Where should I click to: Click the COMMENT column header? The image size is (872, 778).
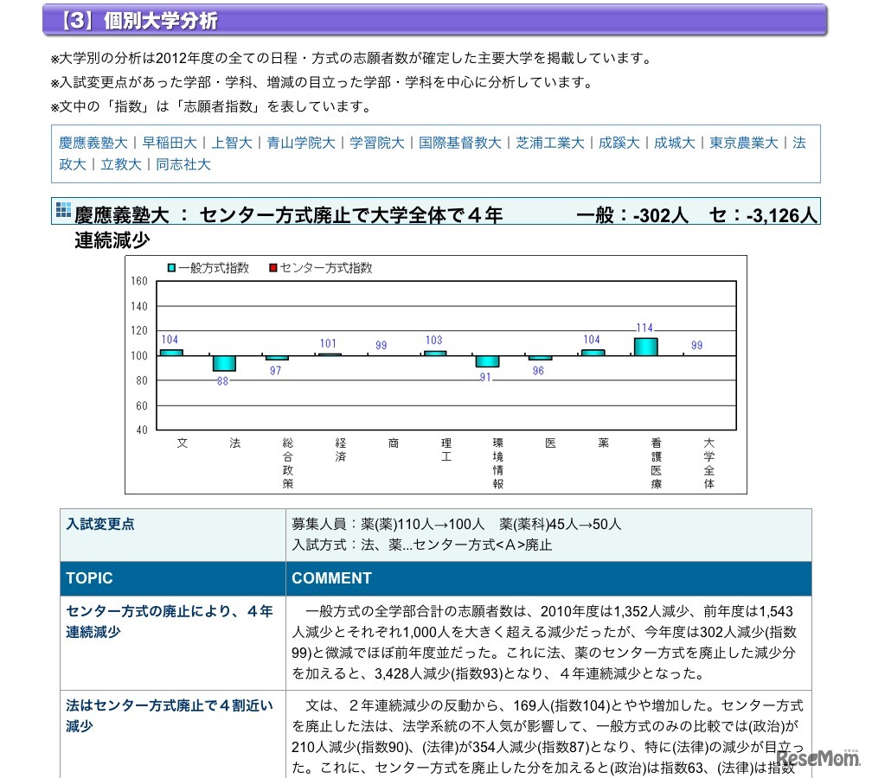pyautogui.click(x=331, y=578)
